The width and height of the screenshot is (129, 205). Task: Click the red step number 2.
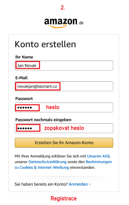coord(63,8)
